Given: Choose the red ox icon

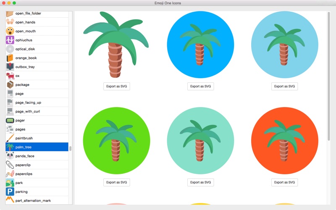Looking at the screenshot, I should pyautogui.click(x=10, y=76).
